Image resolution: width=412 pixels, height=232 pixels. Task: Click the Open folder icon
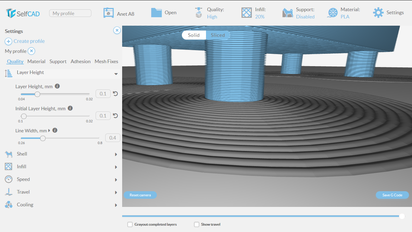(x=157, y=12)
